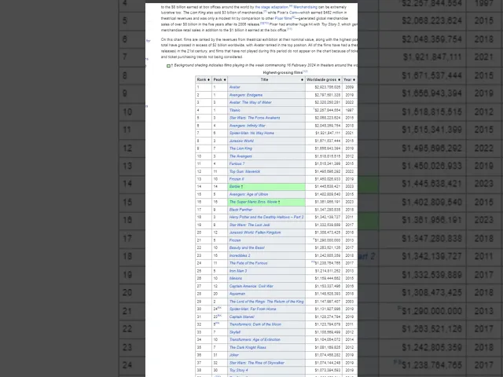Open Captain America: Civil War link
503x377 pixels.
[251, 286]
